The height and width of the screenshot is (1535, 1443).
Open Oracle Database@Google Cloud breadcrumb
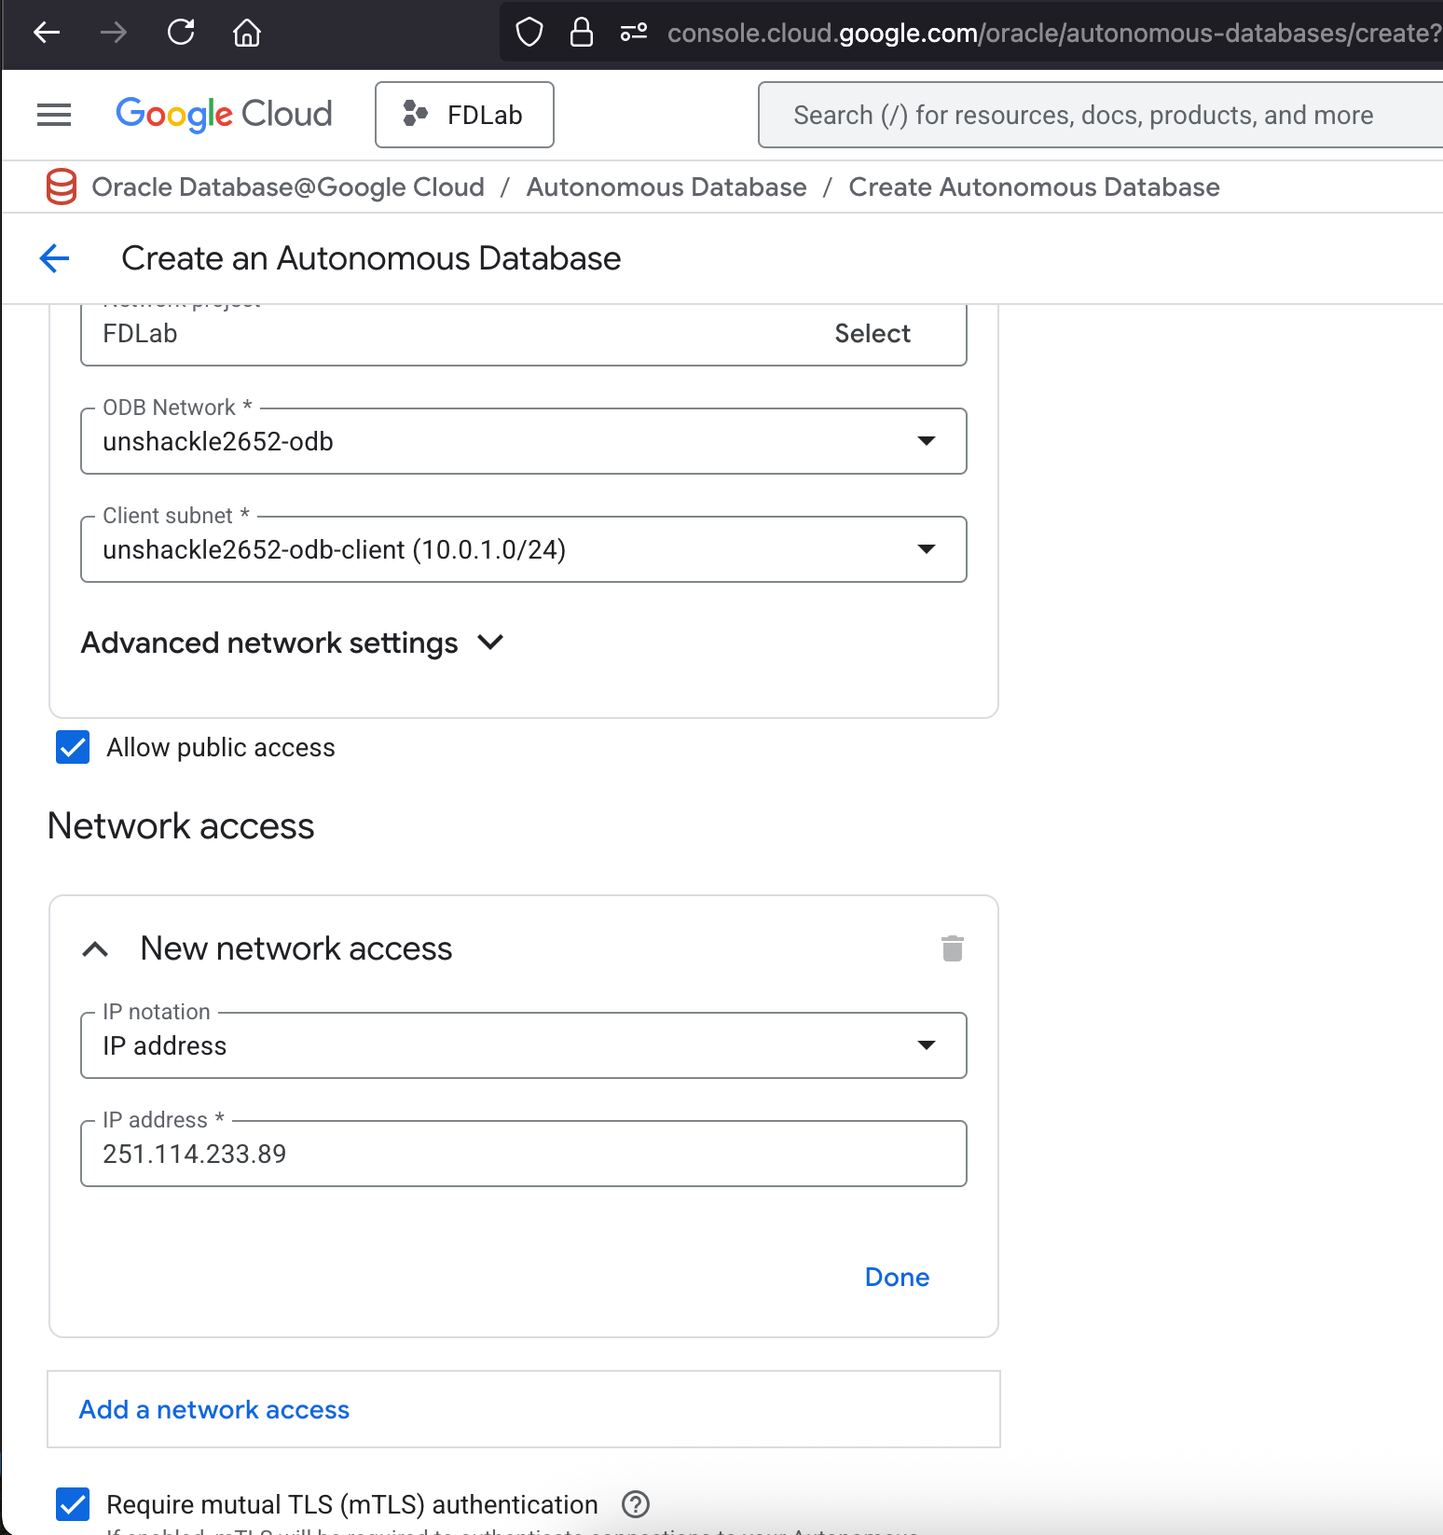(288, 187)
